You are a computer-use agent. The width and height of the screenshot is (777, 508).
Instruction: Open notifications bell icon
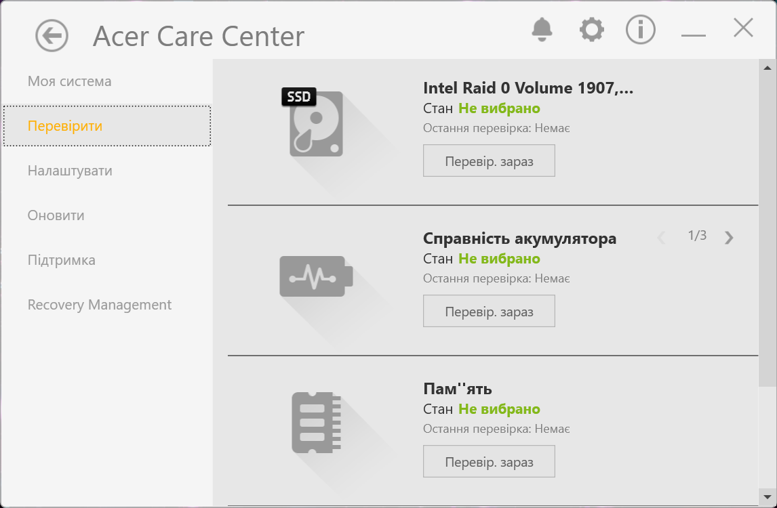pyautogui.click(x=542, y=30)
